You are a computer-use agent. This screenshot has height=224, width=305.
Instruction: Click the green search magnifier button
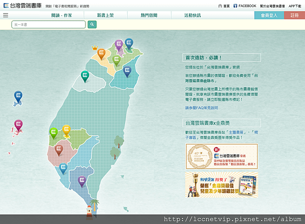(x=92, y=24)
